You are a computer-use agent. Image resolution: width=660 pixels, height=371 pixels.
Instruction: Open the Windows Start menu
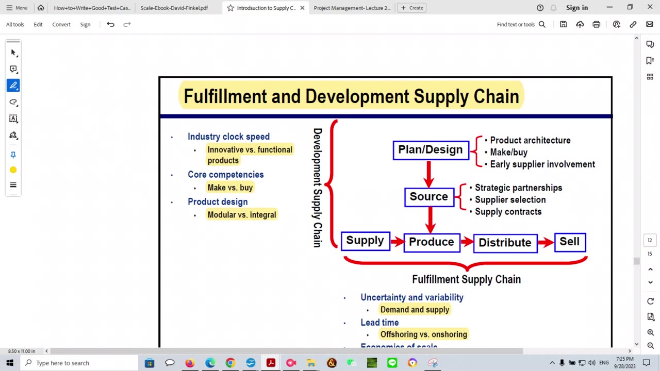coord(10,363)
